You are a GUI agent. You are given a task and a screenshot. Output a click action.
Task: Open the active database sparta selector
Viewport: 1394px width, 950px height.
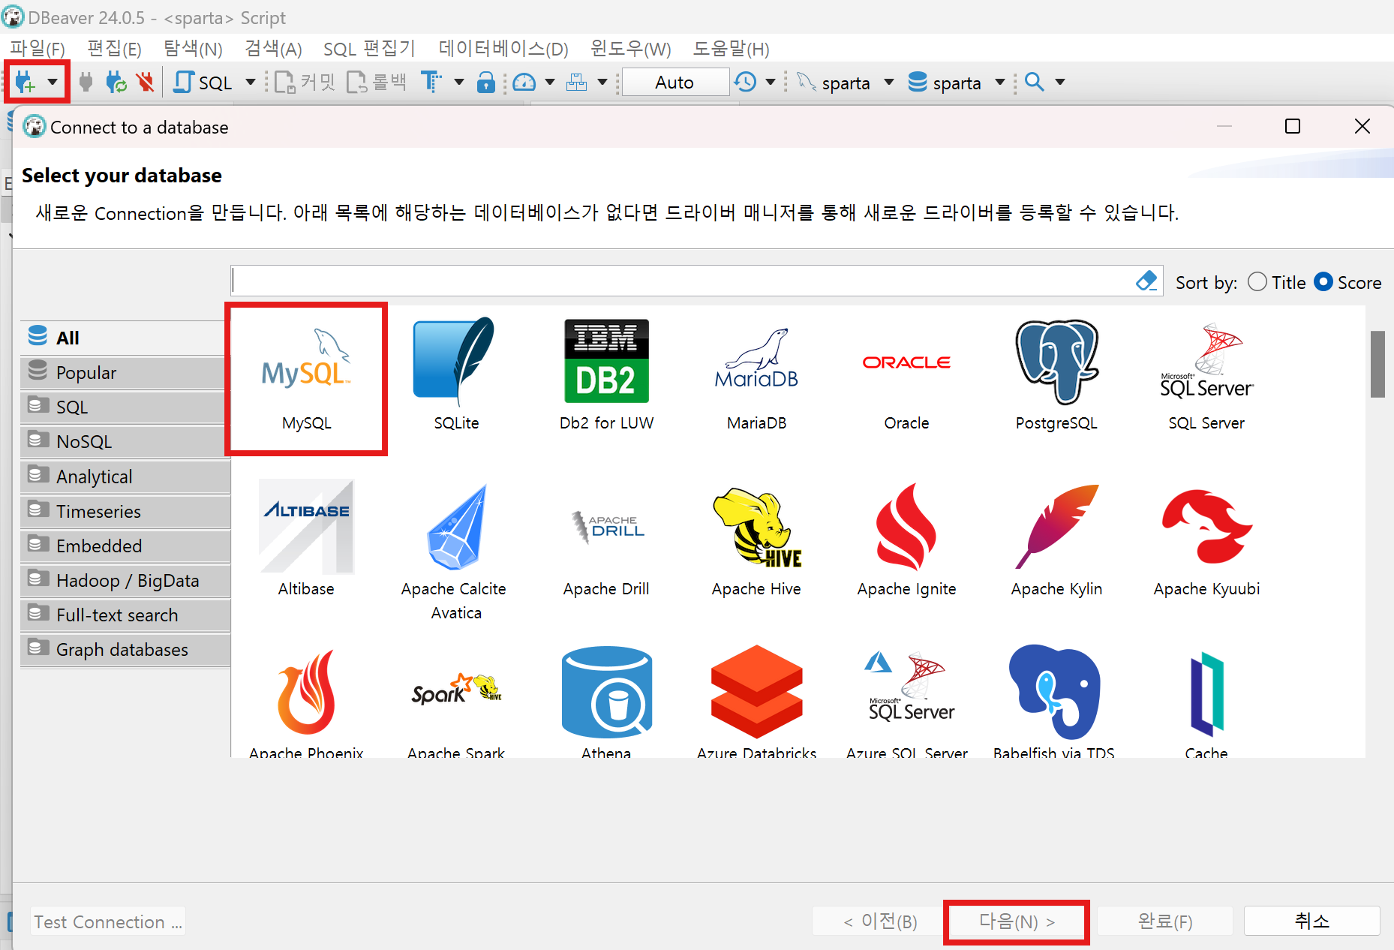pyautogui.click(x=957, y=82)
